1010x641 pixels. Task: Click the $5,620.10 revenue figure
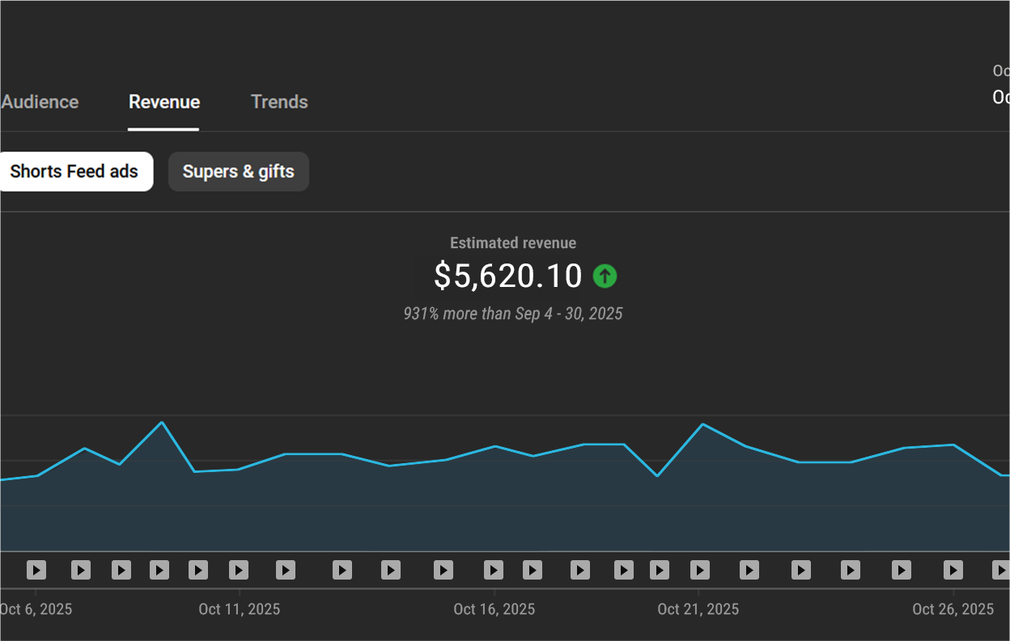(508, 276)
